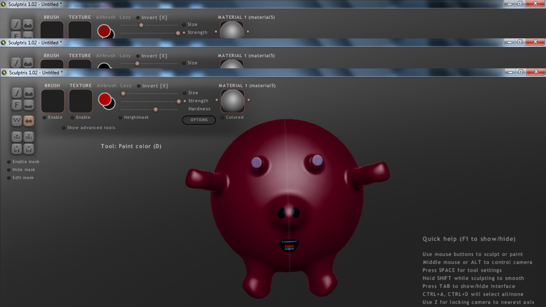
Task: Pick the red foreground color swatch
Action: pos(105,99)
